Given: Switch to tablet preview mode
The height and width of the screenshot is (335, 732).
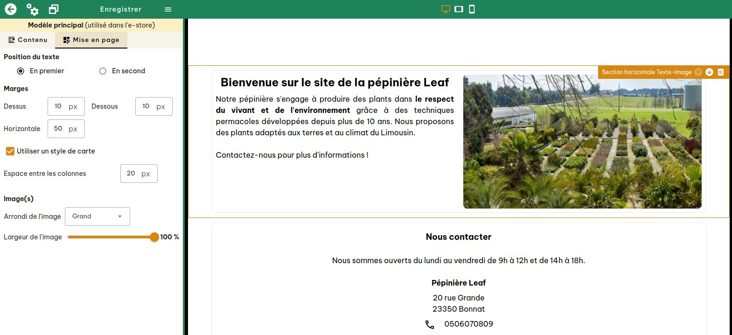Looking at the screenshot, I should click(459, 9).
